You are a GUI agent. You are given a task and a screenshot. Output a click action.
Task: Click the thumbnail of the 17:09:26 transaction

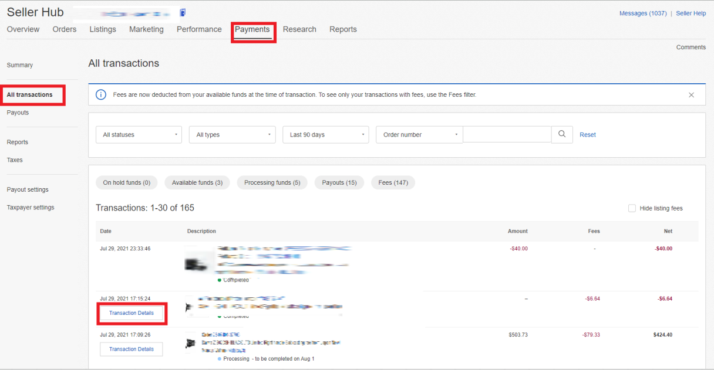[x=191, y=344]
